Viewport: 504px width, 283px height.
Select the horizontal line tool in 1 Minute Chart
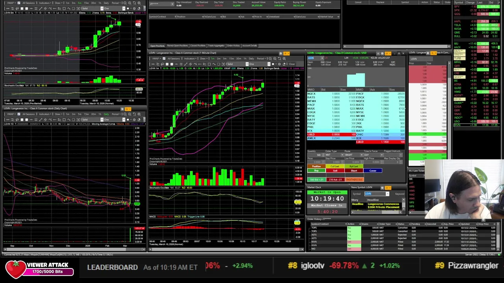(x=176, y=64)
